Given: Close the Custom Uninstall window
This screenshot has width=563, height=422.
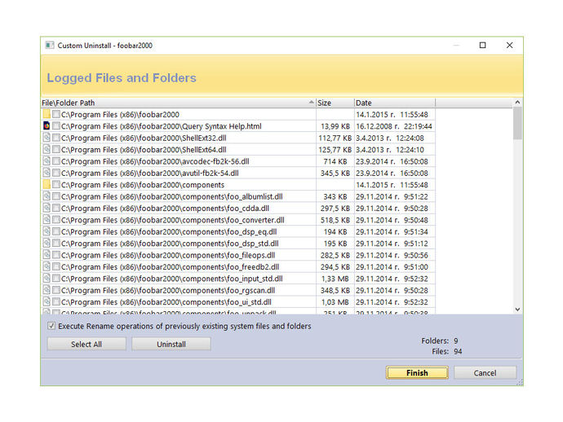Looking at the screenshot, I should tap(509, 45).
